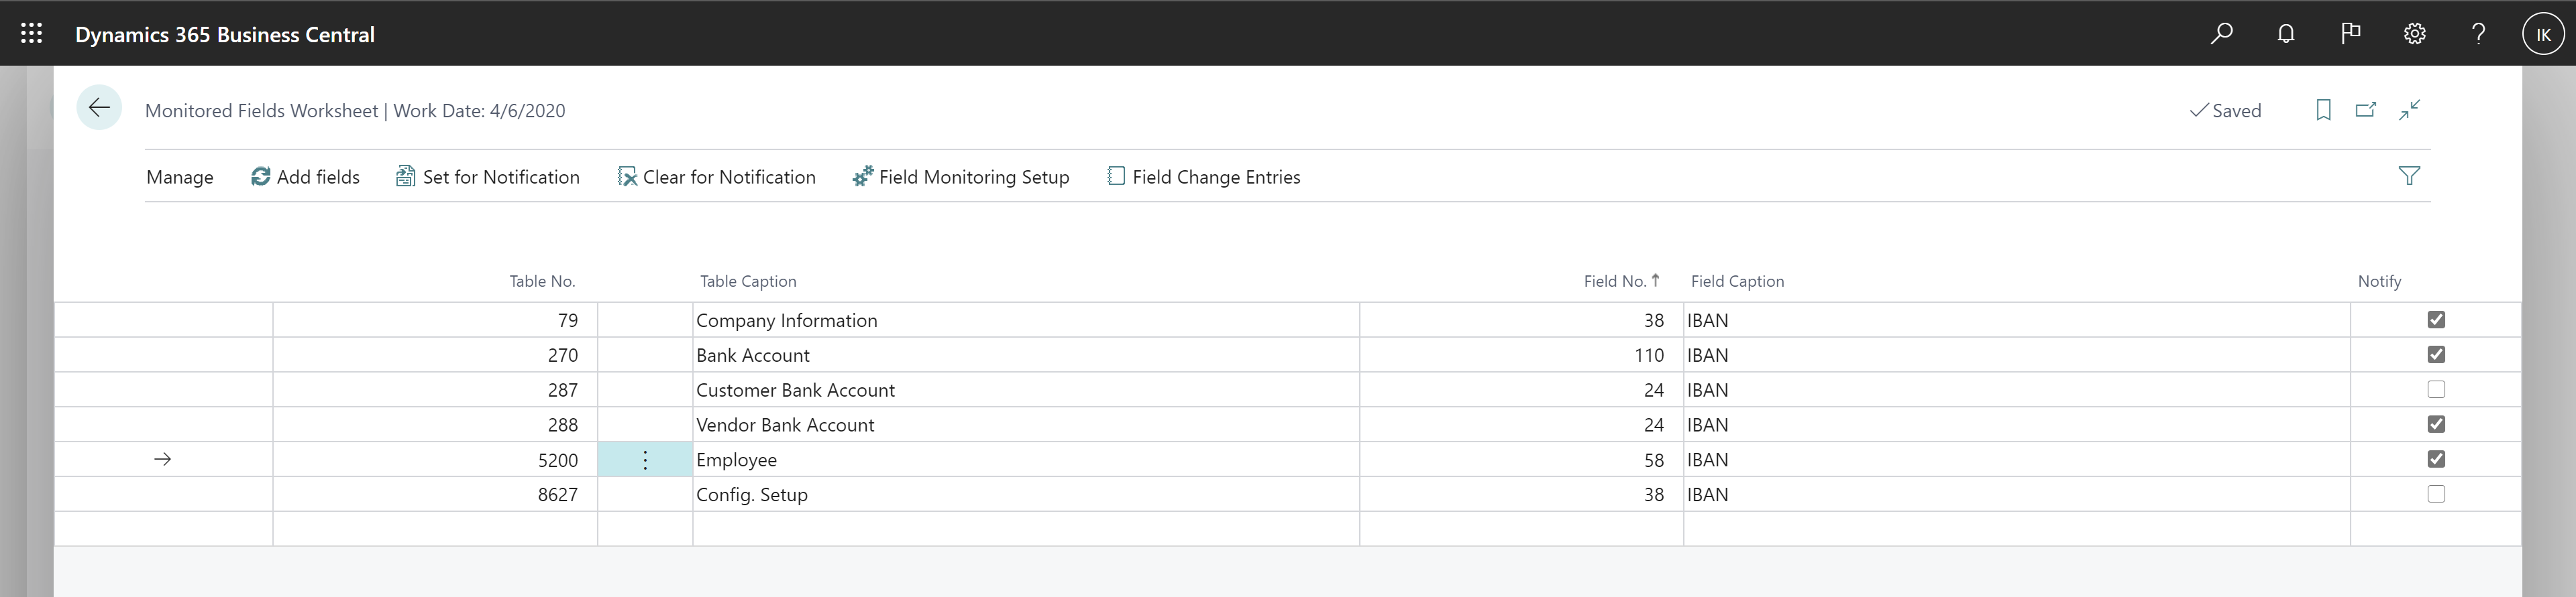Open the IK user account avatar
The image size is (2576, 597).
point(2543,34)
